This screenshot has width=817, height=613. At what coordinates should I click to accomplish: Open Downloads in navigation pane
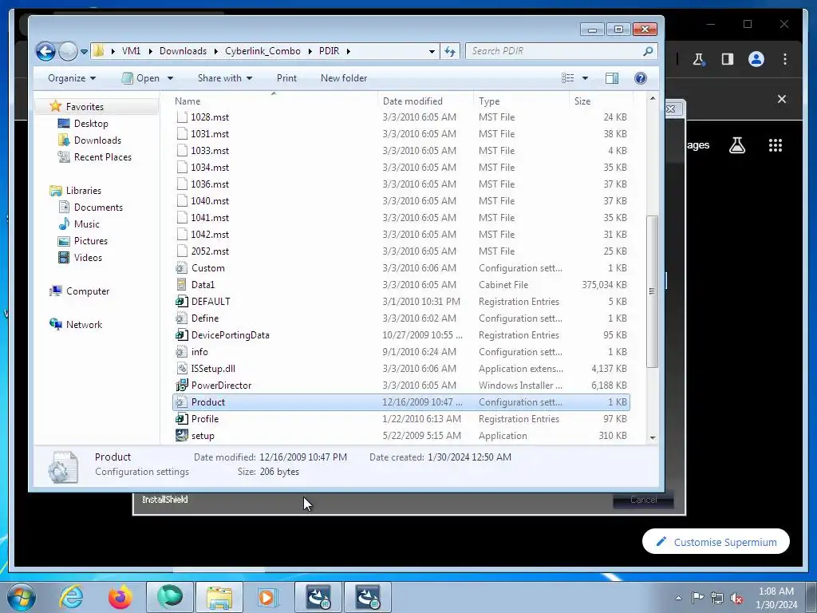click(x=97, y=140)
